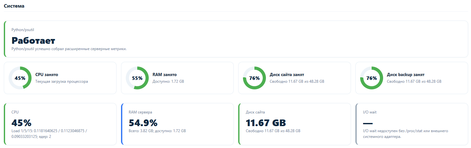Click free space text under 'Диск backup занят'
The height and width of the screenshot is (148, 471).
414,81
